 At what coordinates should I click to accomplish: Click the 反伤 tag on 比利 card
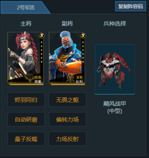79,77
